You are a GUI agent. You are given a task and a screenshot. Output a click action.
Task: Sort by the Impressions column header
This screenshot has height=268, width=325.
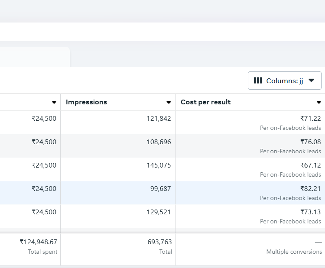(x=86, y=102)
